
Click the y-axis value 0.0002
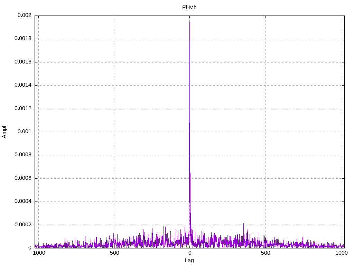(23, 225)
